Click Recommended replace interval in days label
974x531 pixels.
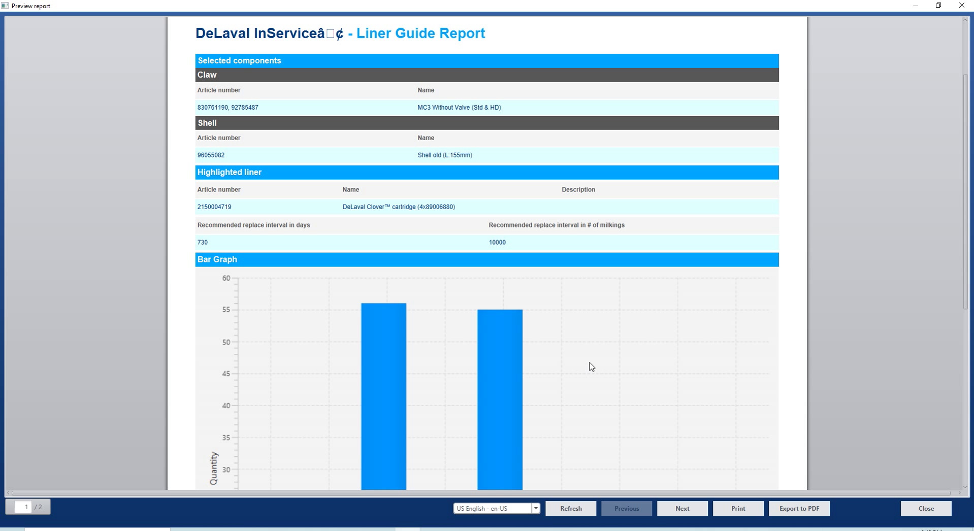point(253,225)
